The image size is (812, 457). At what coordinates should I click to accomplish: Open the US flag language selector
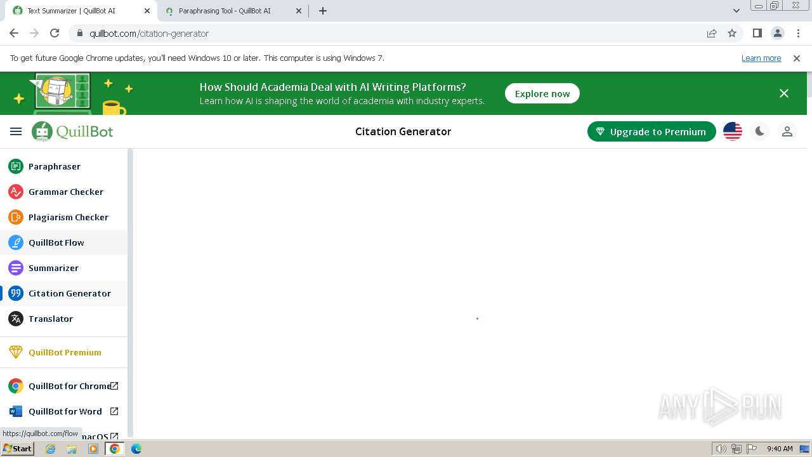(x=733, y=131)
